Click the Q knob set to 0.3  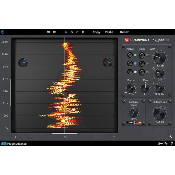coord(160,73)
